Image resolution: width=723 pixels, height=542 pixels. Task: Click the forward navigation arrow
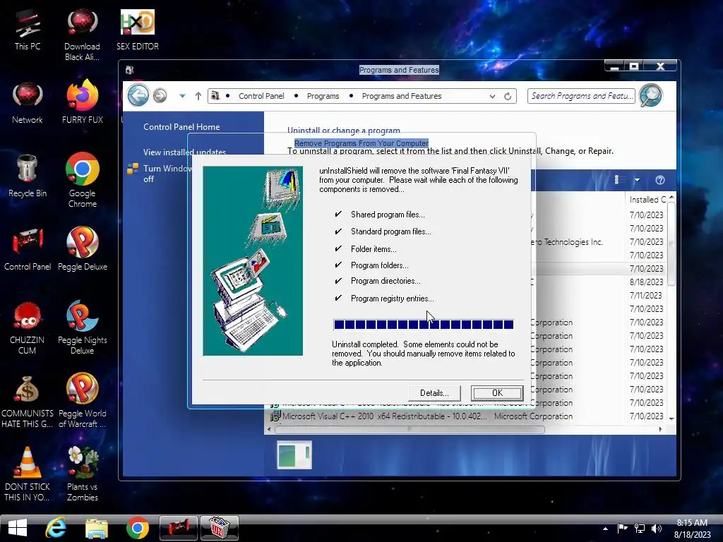[160, 96]
